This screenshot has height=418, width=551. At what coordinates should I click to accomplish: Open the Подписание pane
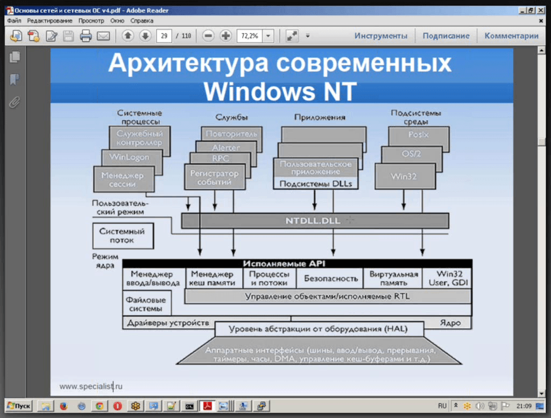tap(446, 36)
